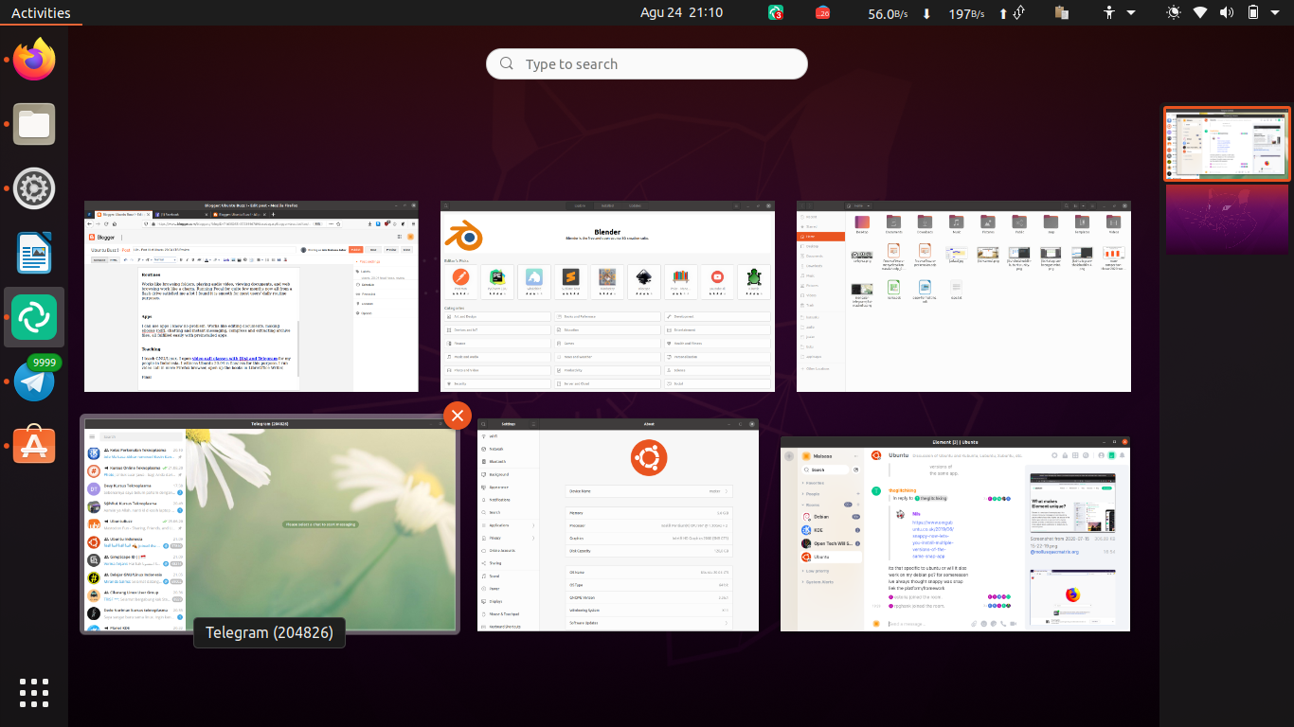Toggle the notification bell in Element's room header
This screenshot has height=727, width=1294.
(x=1122, y=455)
